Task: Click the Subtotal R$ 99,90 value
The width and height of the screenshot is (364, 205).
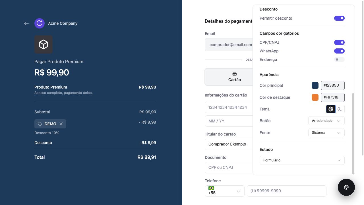Action: [148, 112]
